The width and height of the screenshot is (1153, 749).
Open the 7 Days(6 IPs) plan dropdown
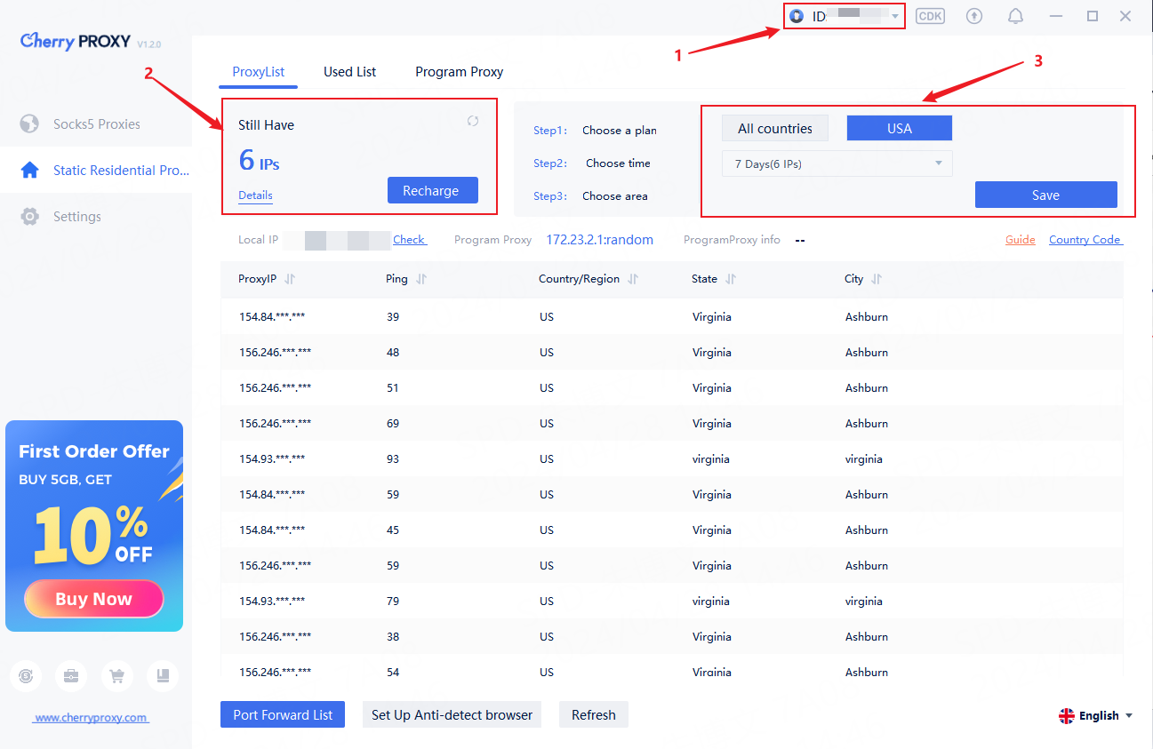[x=837, y=163]
